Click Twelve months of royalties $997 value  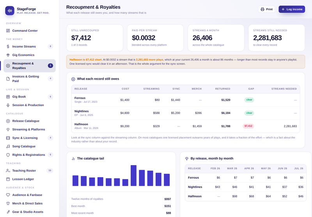coord(168,199)
